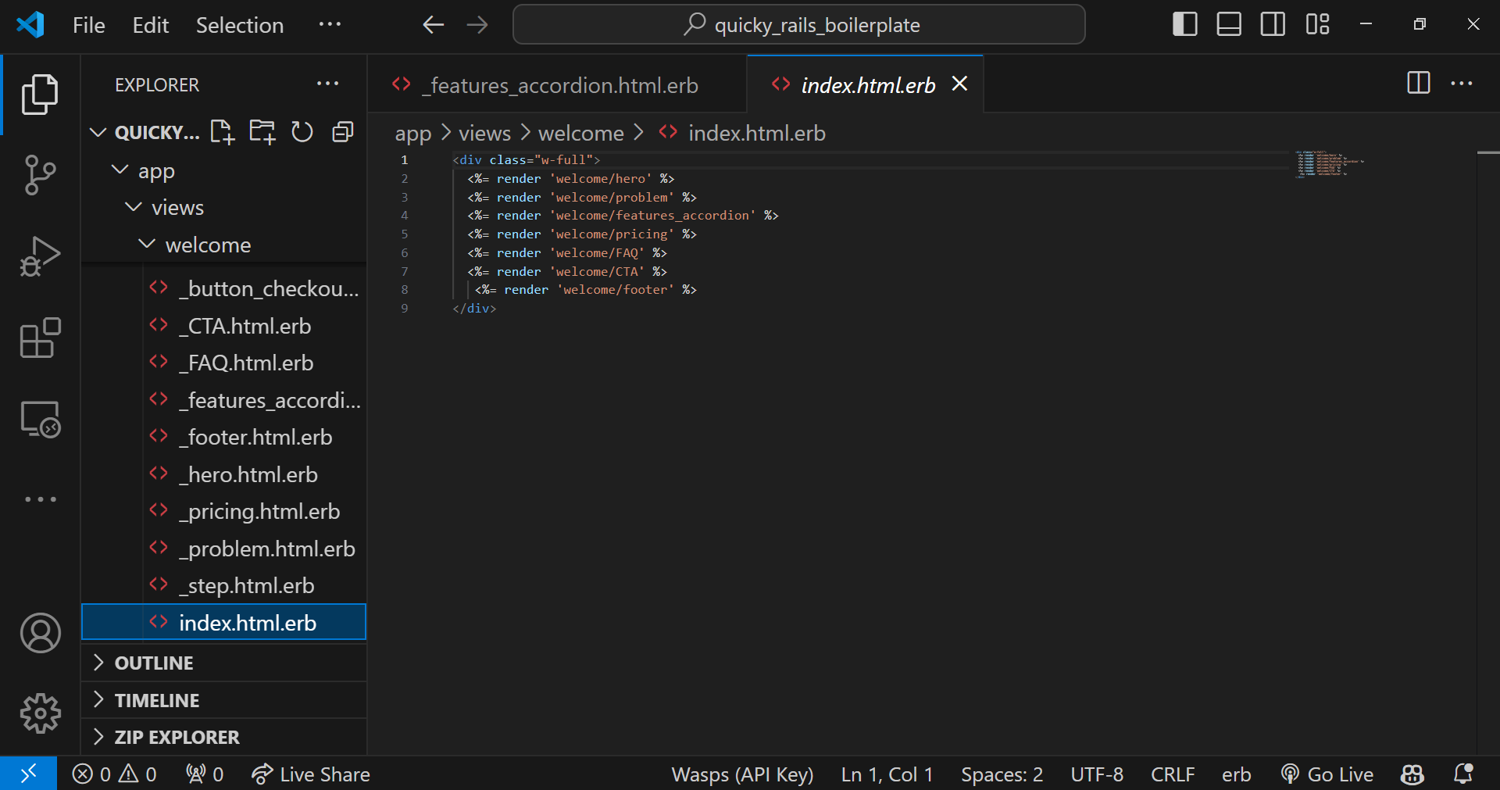Open remote window indicator in status bar
This screenshot has width=1500, height=790.
[28, 774]
